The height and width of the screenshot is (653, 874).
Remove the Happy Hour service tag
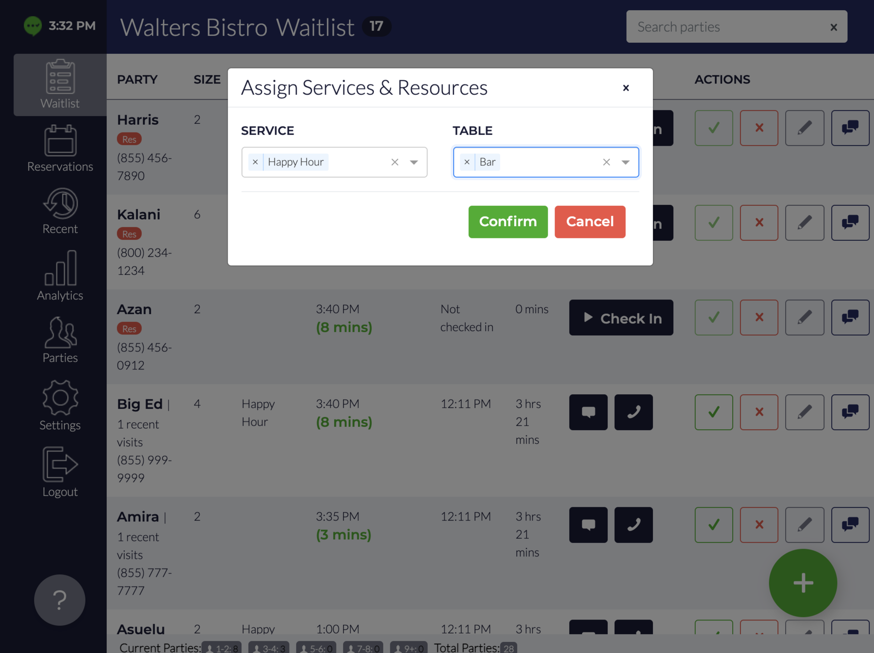click(255, 162)
